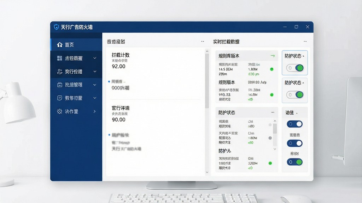
Task: Open the document icon sidebar item
Action: 59,98
